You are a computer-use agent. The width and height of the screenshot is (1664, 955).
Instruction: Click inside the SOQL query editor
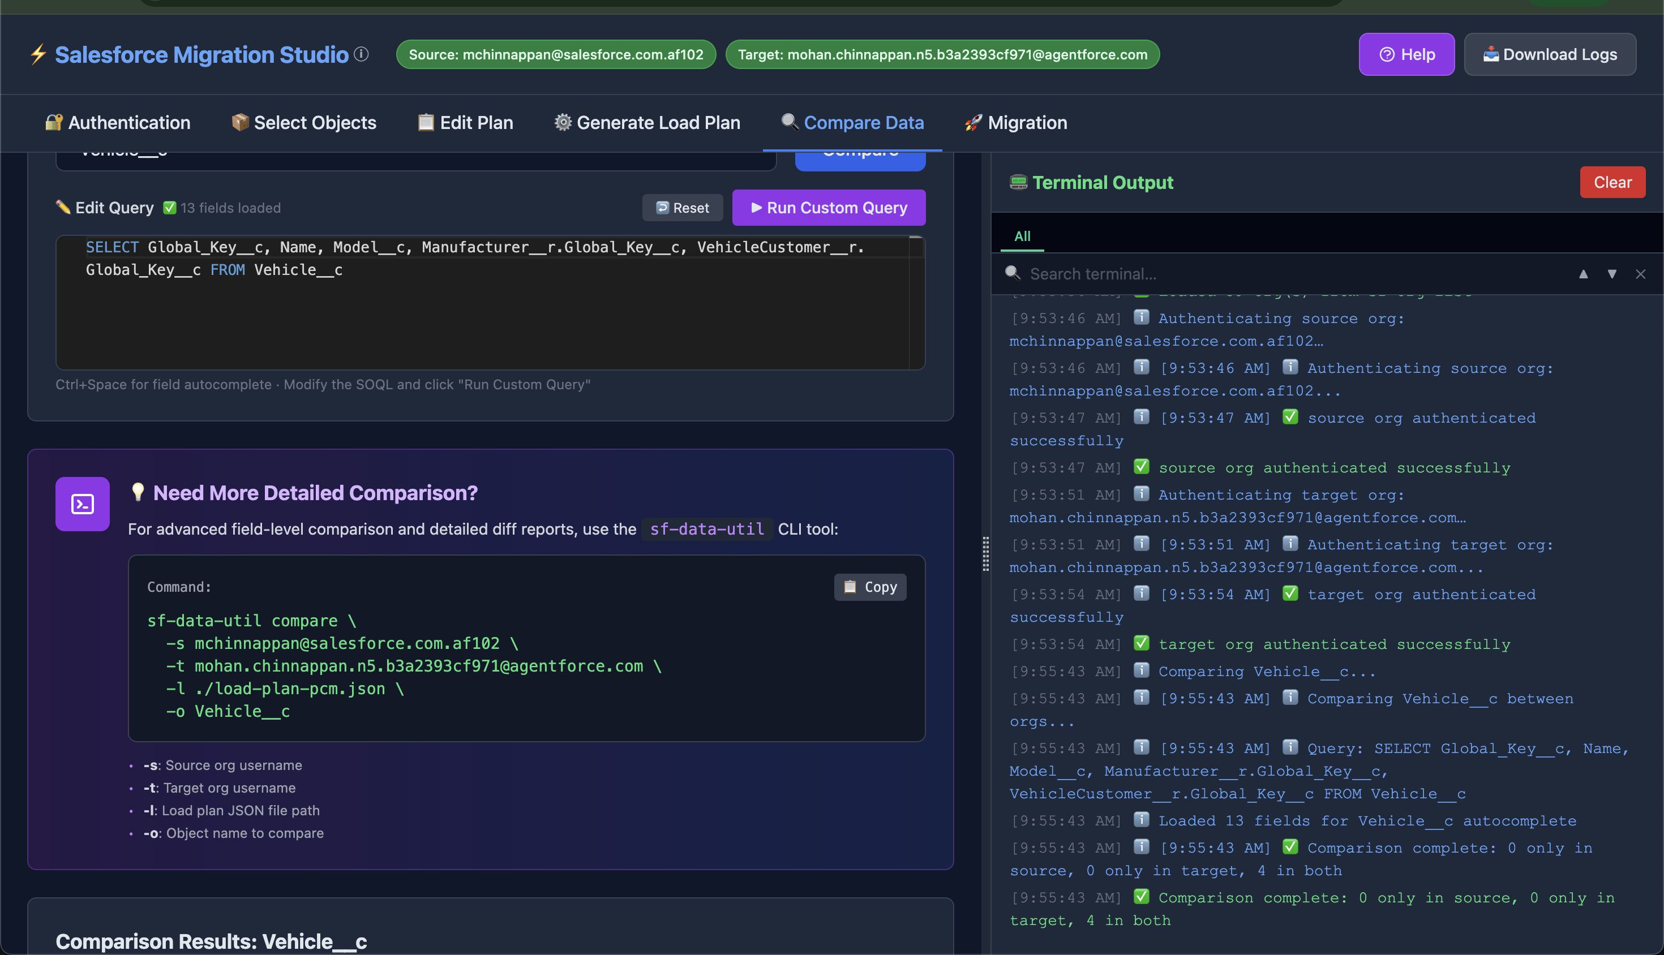490,303
